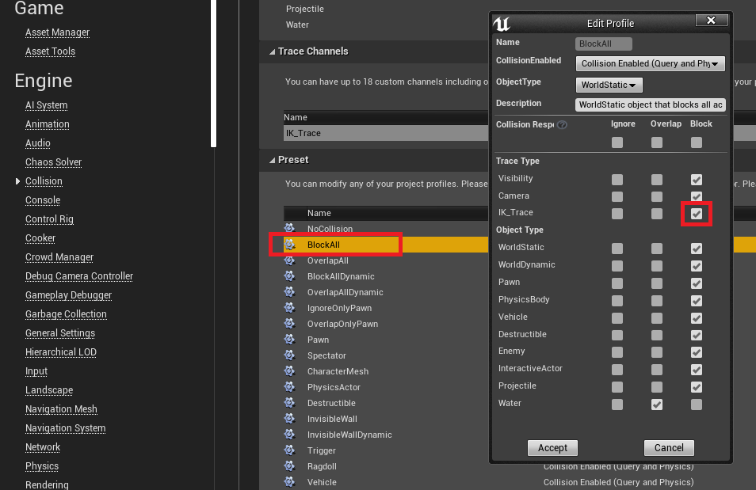This screenshot has height=490, width=756.
Task: Click the gear icon next to Ragdoll preset
Action: click(289, 466)
